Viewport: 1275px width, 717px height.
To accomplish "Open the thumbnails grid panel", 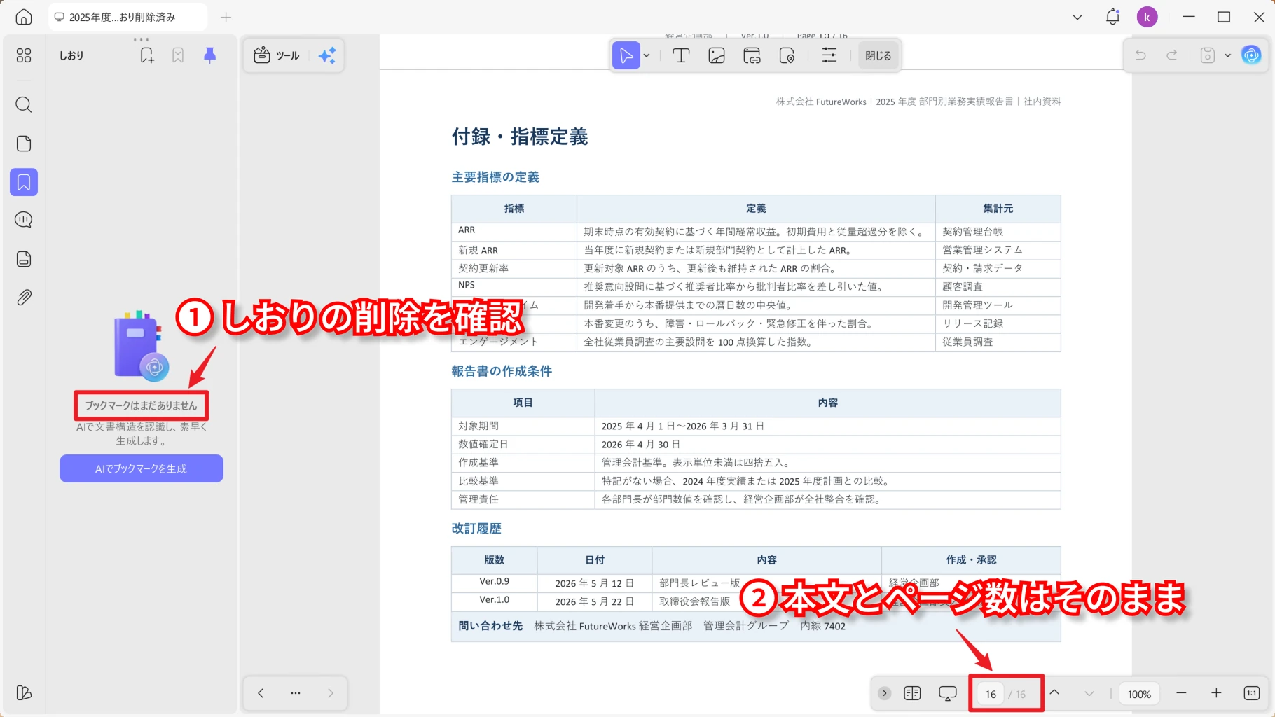I will pos(24,55).
